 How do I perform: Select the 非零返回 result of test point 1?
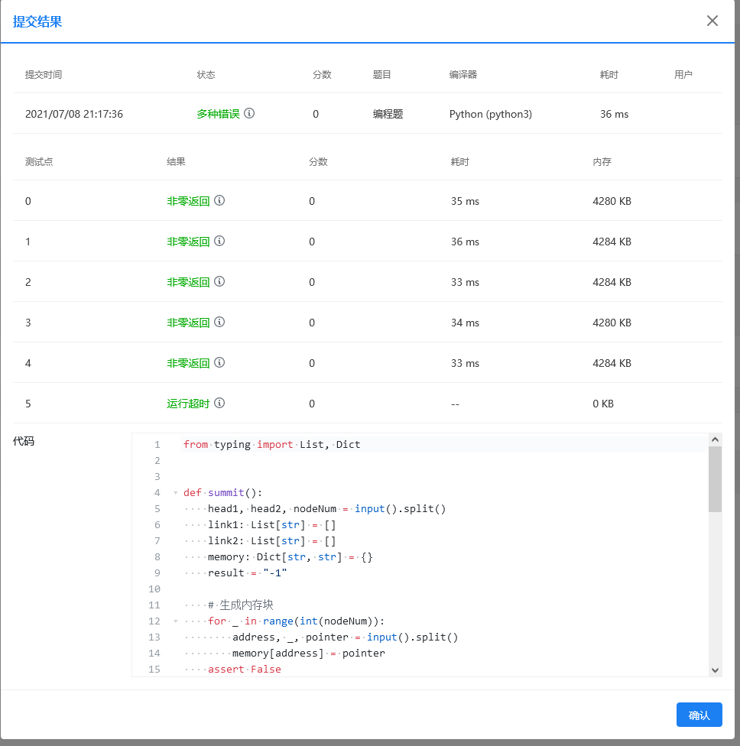pos(188,242)
